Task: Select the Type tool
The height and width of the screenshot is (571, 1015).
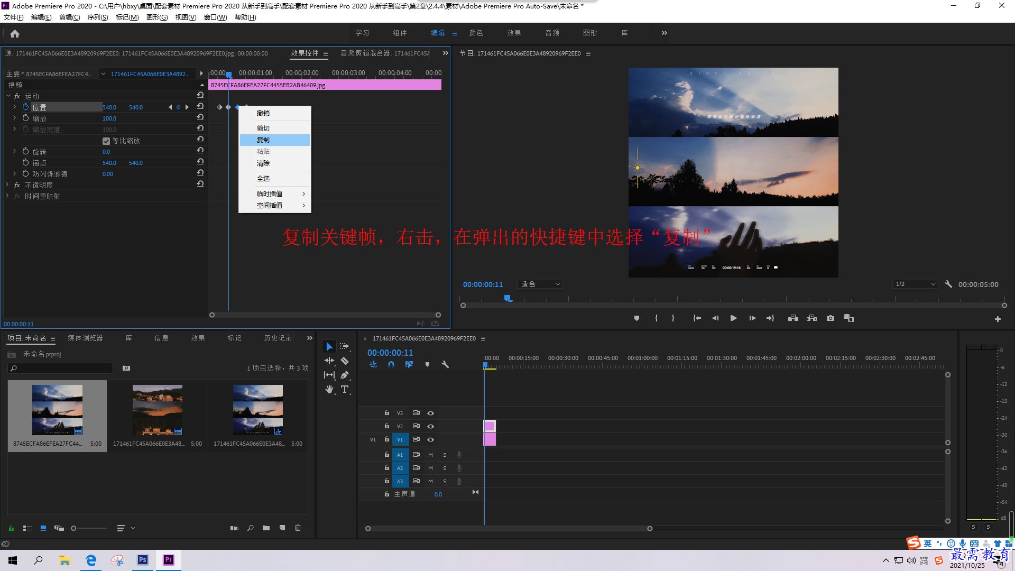Action: (345, 389)
